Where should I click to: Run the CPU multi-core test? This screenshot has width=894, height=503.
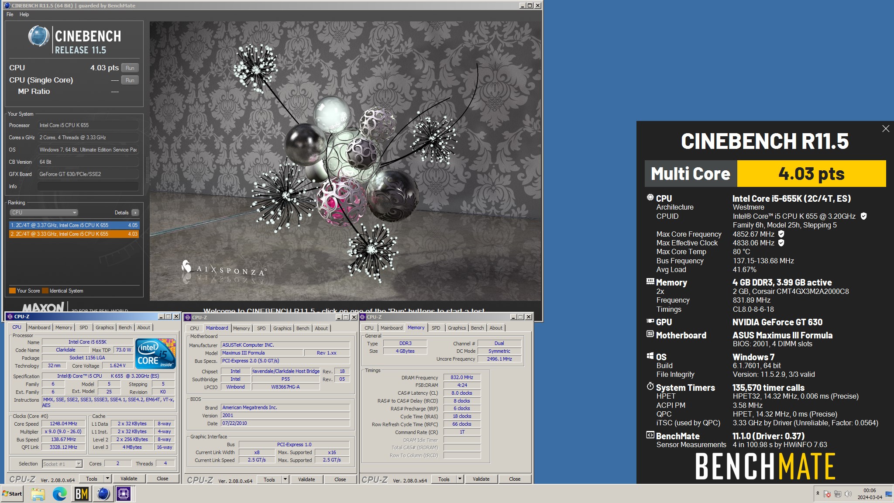(130, 68)
